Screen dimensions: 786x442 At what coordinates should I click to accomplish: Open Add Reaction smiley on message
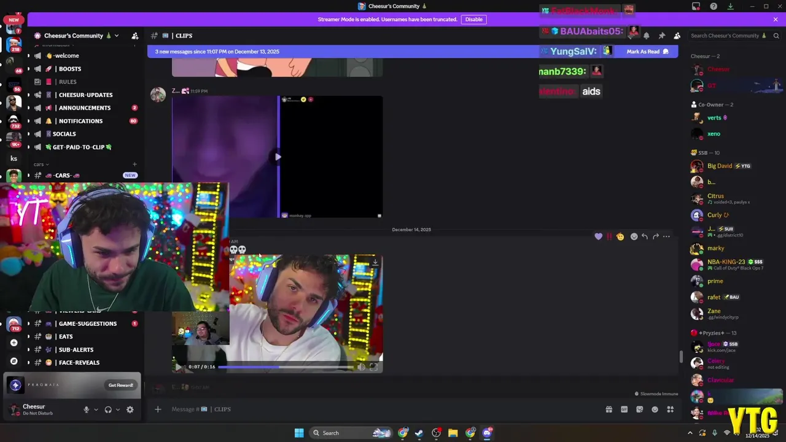634,236
